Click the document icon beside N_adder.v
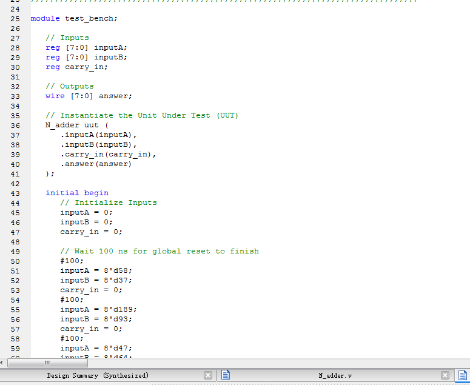 [x=226, y=375]
